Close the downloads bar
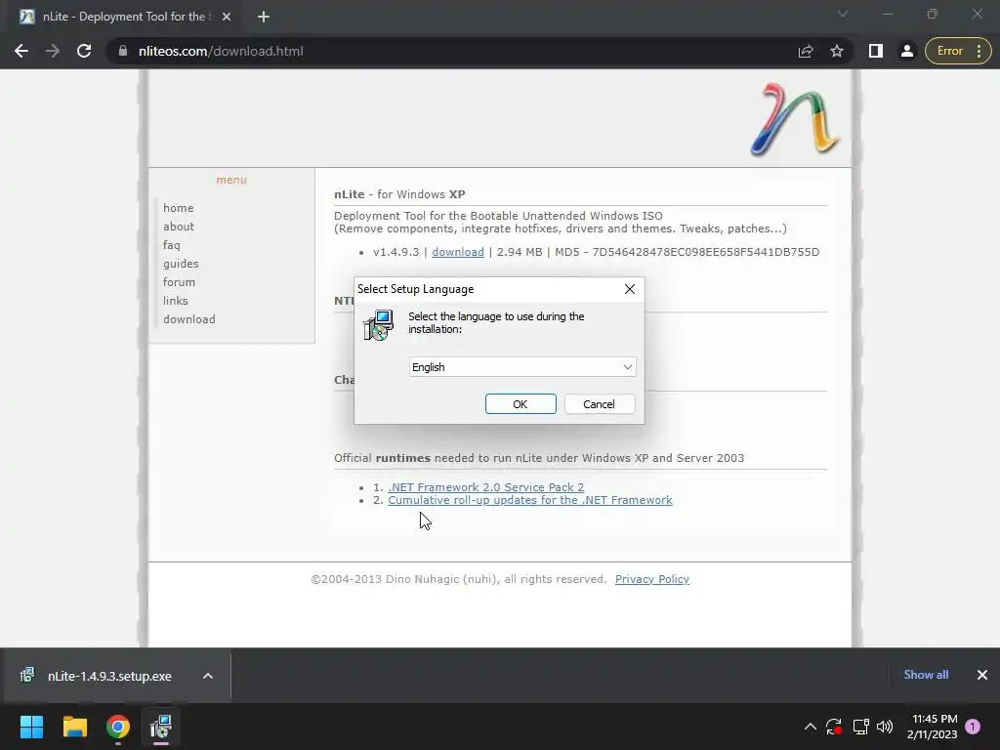Viewport: 1000px width, 750px height. pos(982,675)
